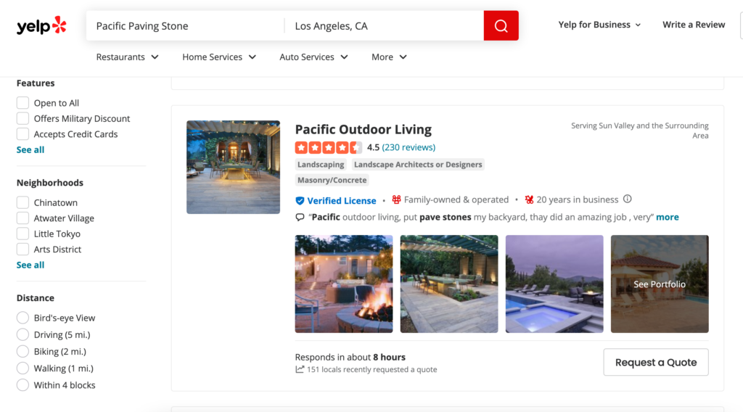743x412 pixels.
Task: Click the review quote speech bubble icon
Action: [x=300, y=218]
